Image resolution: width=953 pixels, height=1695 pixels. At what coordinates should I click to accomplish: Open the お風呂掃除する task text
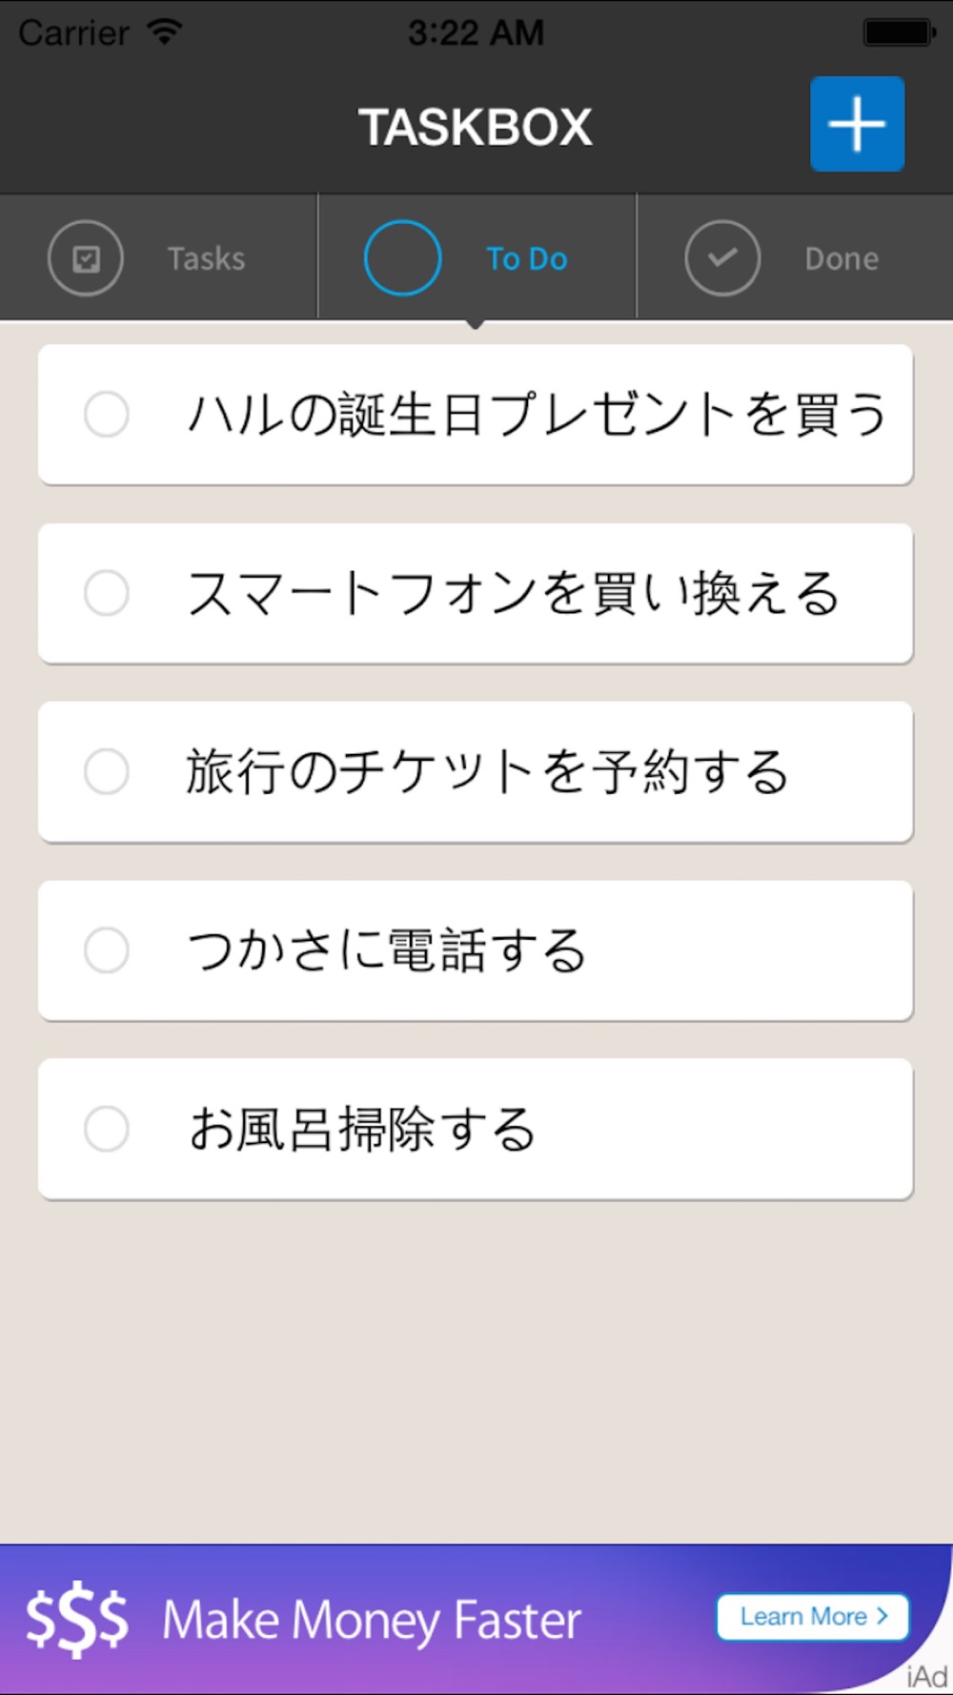[362, 1129]
